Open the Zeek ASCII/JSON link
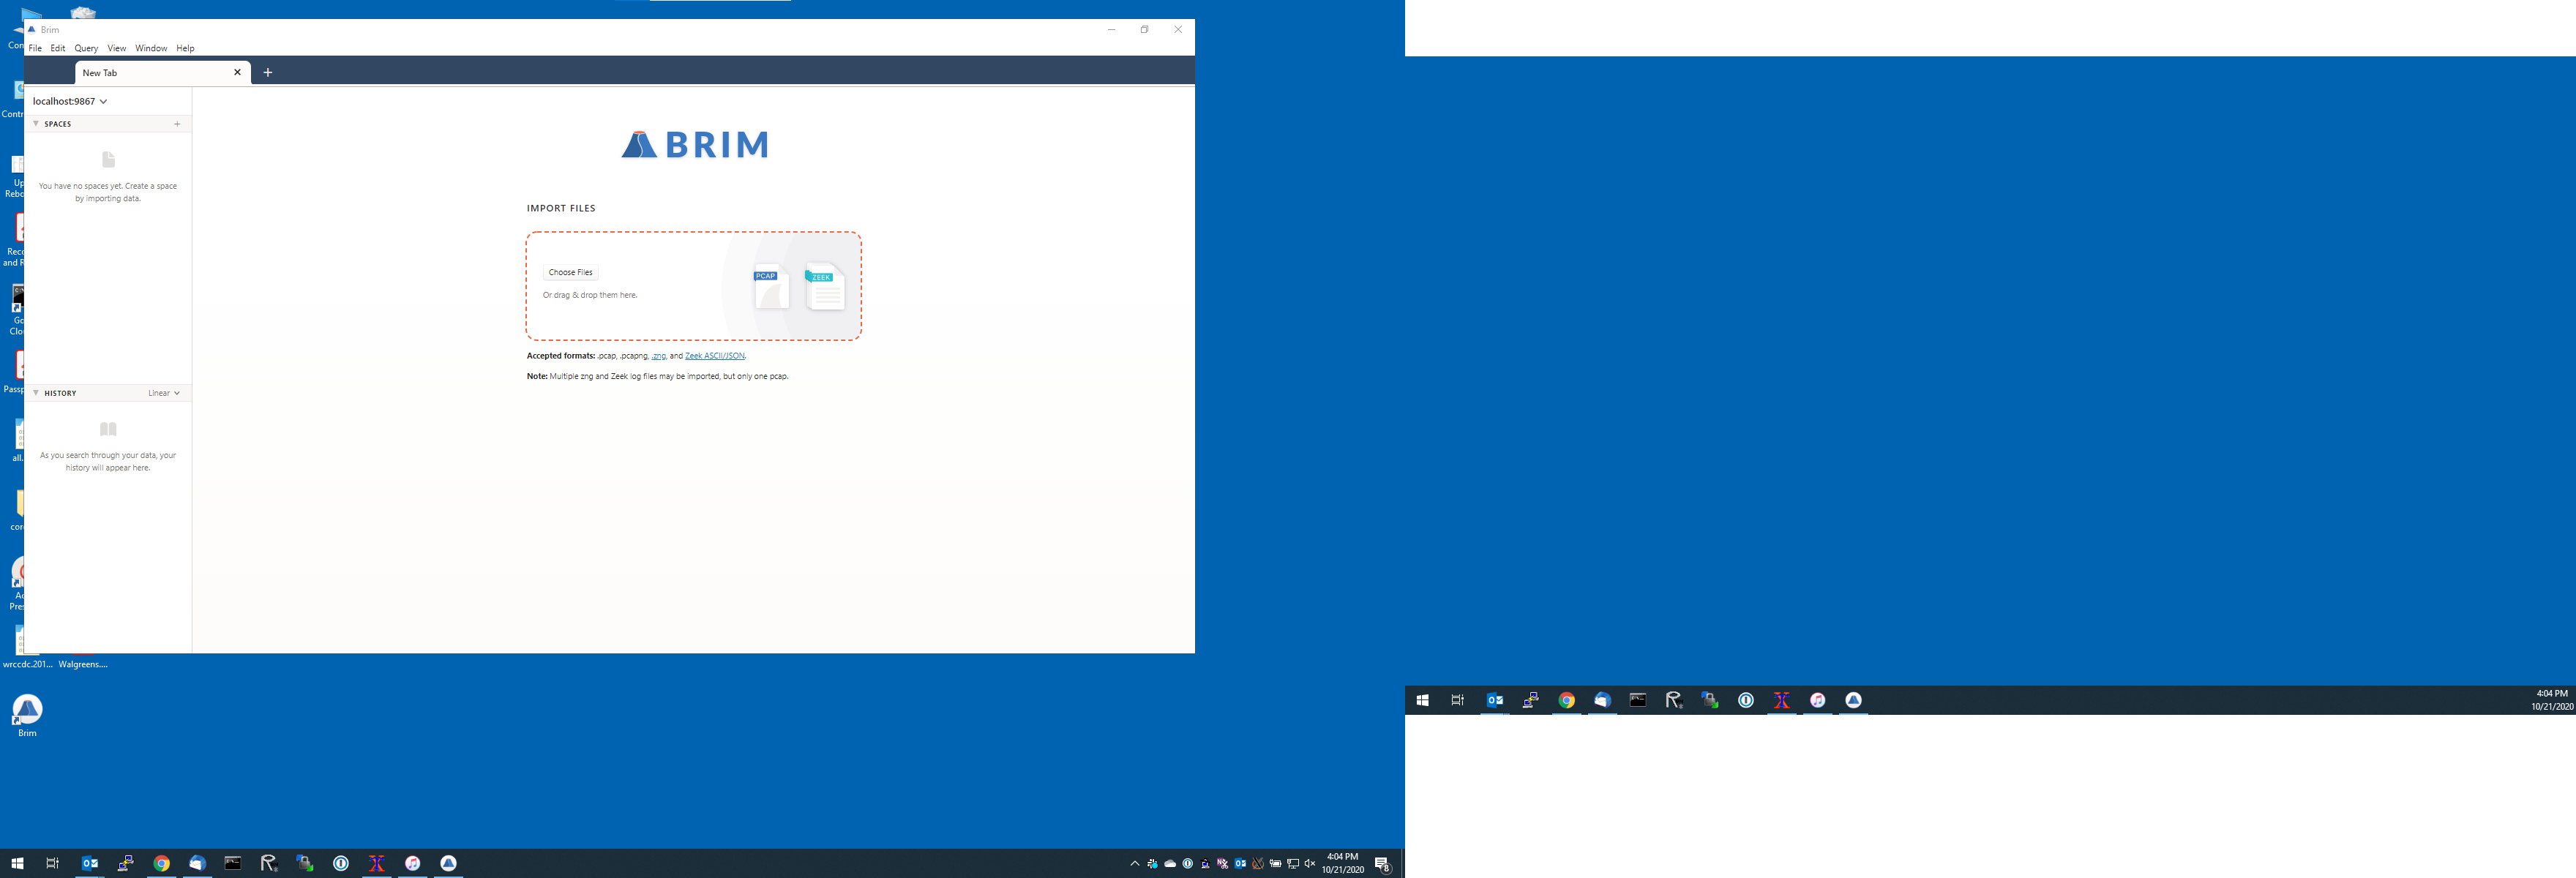Viewport: 2576px width, 878px height. [x=714, y=356]
